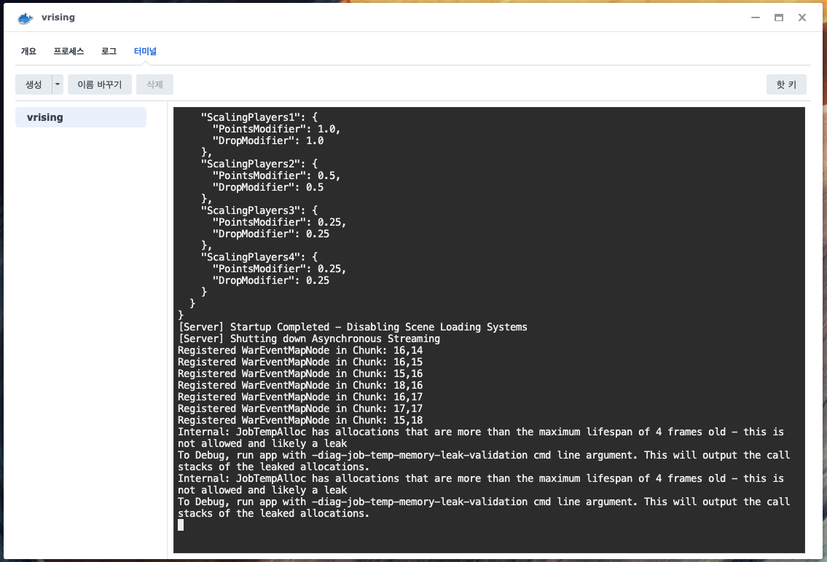The height and width of the screenshot is (562, 827).
Task: Click the "ScalingPlayers3" key in terminal output
Action: (x=250, y=210)
